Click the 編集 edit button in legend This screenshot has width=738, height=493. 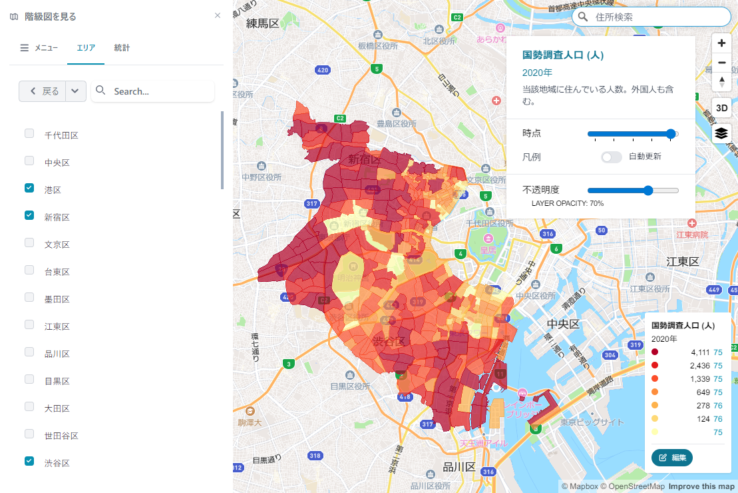click(671, 458)
